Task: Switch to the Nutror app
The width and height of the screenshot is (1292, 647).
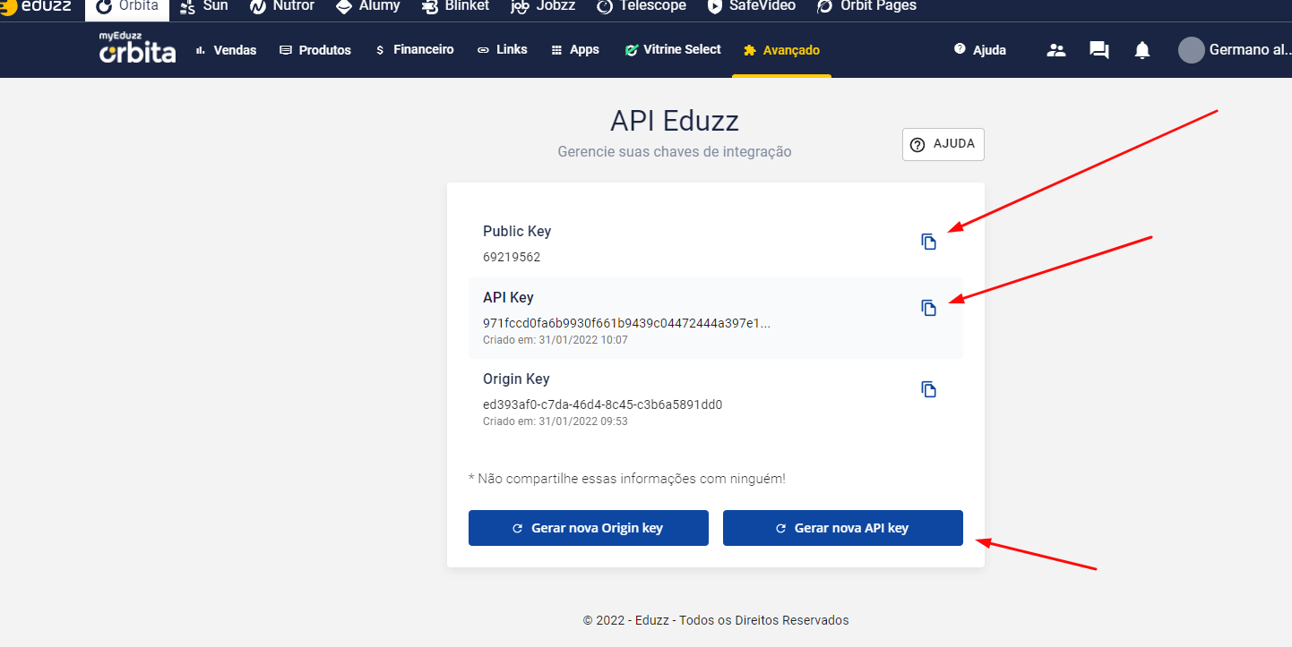Action: (x=282, y=6)
